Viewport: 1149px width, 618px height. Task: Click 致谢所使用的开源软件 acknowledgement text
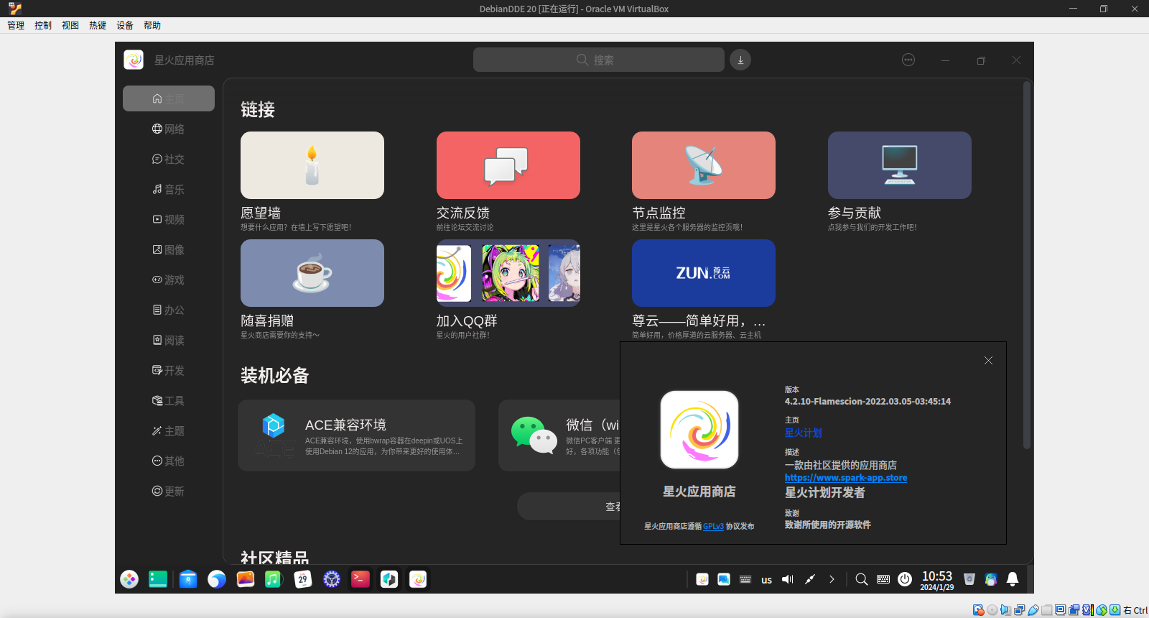point(827,525)
